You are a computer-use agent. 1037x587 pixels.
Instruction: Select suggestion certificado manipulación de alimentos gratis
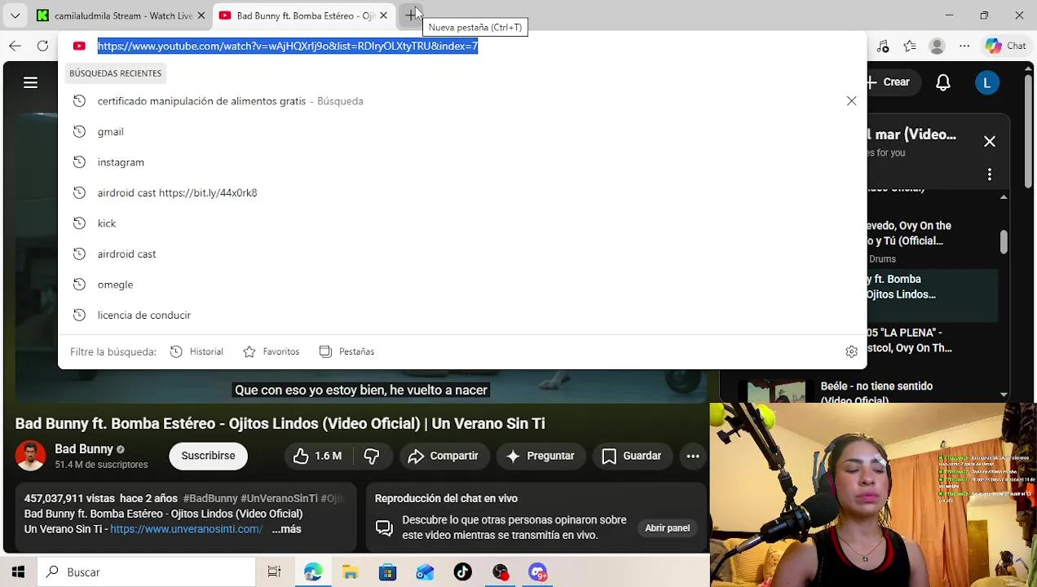[x=462, y=101]
